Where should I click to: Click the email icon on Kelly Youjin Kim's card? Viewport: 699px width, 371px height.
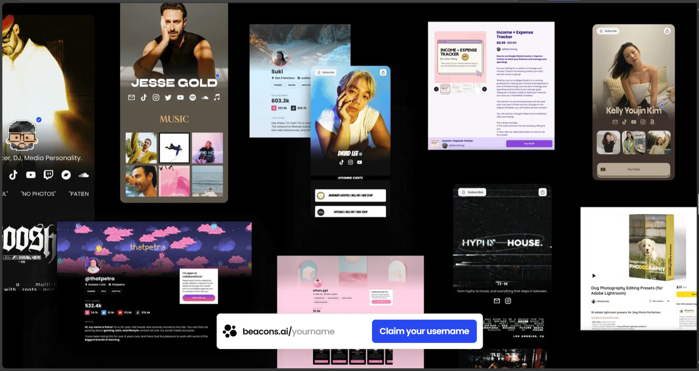[615, 122]
